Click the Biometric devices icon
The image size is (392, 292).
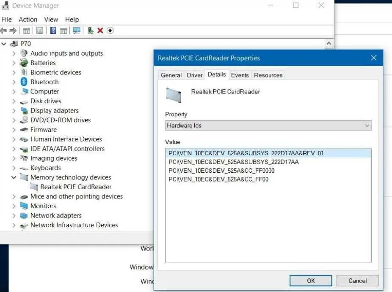pyautogui.click(x=24, y=72)
